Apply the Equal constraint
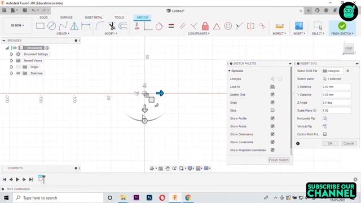This screenshot has width=361, height=203. coord(171,26)
